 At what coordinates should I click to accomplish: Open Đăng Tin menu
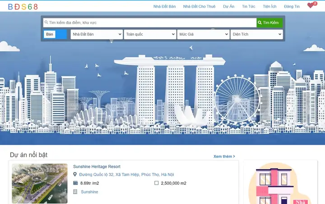pos(292,6)
